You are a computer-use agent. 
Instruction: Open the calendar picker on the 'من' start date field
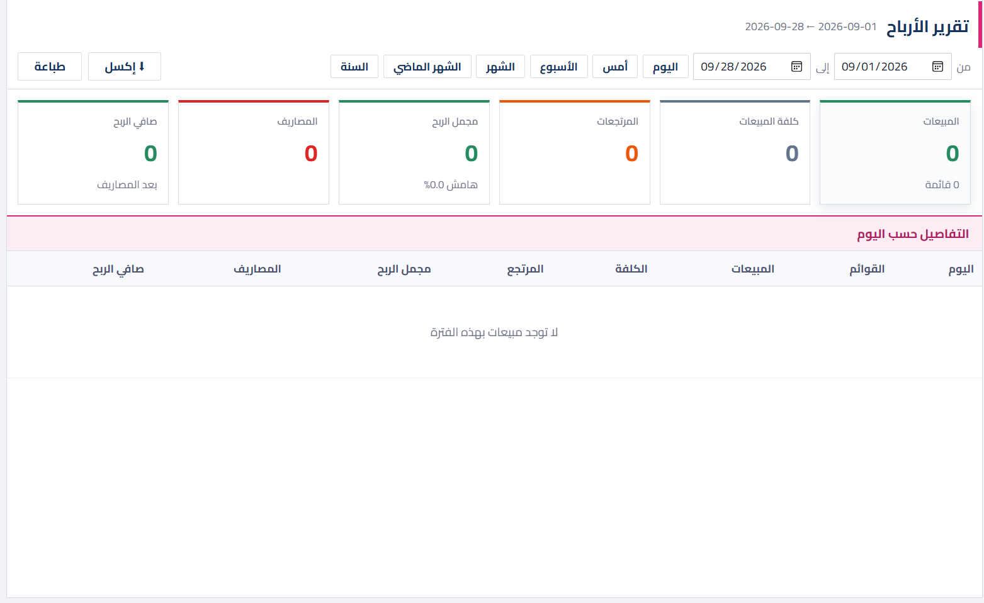pos(937,67)
